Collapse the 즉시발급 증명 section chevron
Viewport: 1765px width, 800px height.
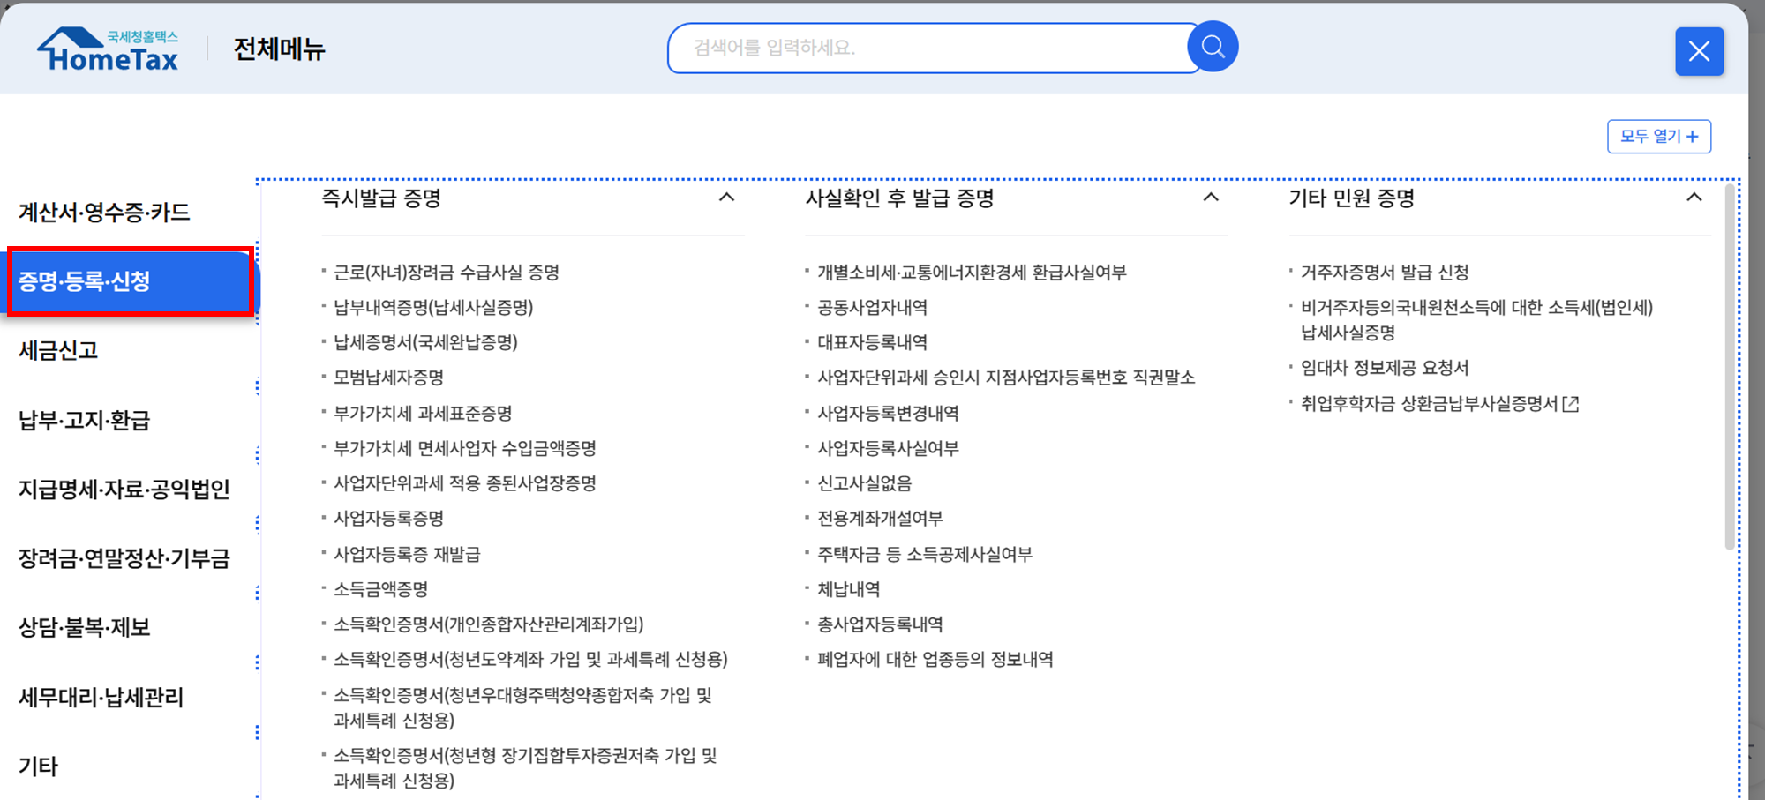[x=726, y=198]
